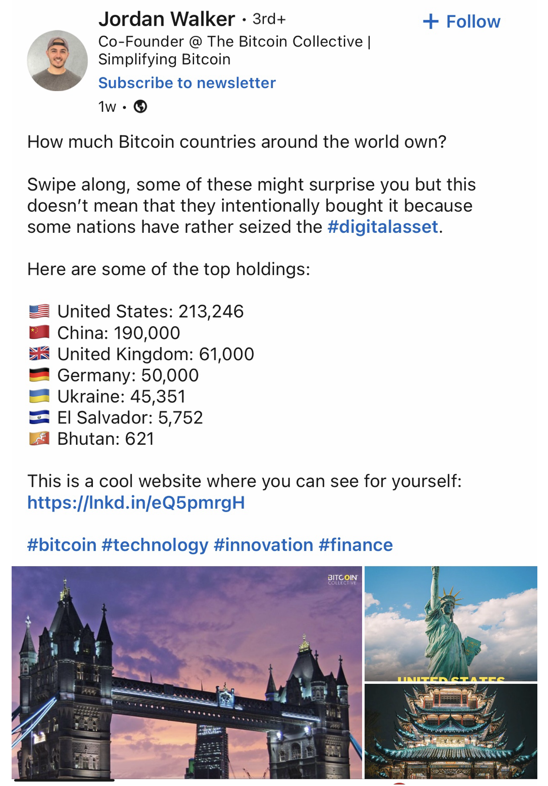Viewport: 548px width, 786px height.
Task: Open the Statue of Liberty image
Action: (451, 623)
